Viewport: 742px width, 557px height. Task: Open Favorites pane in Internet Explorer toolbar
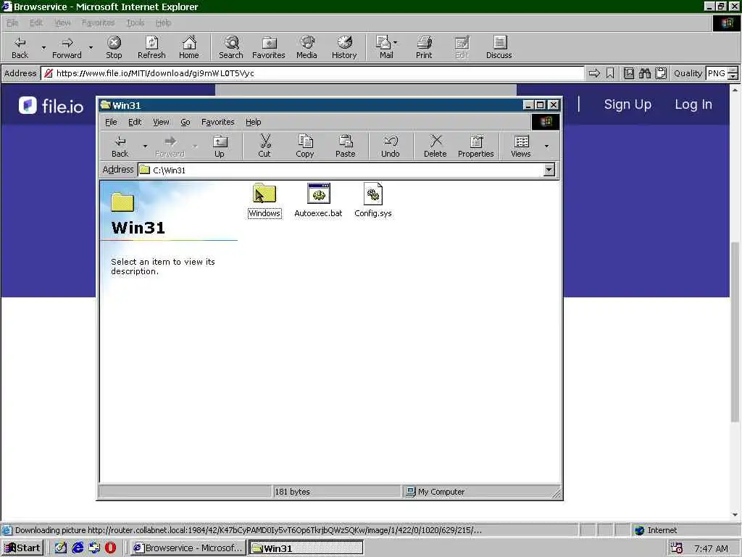[269, 47]
